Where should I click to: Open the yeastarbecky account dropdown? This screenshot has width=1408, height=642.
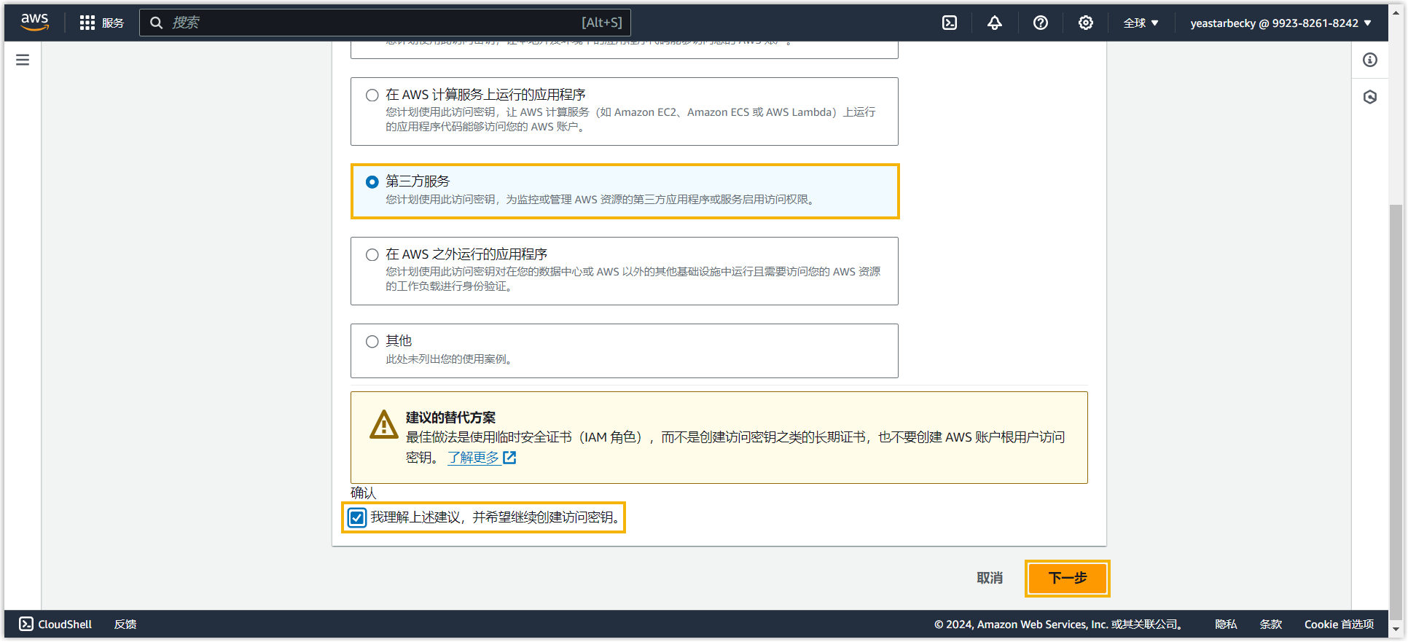[1280, 23]
